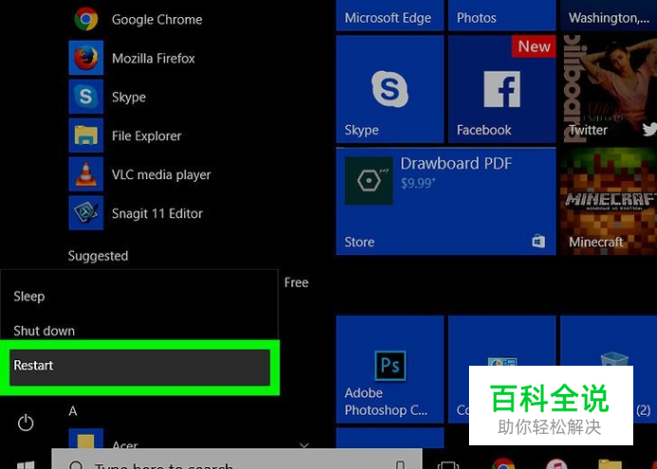Viewport: 657px width, 469px height.
Task: Open Skype icon in the app list
Action: [x=85, y=97]
